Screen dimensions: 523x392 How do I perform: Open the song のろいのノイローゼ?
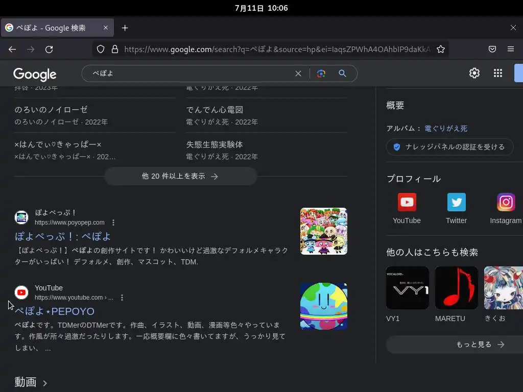(x=51, y=110)
